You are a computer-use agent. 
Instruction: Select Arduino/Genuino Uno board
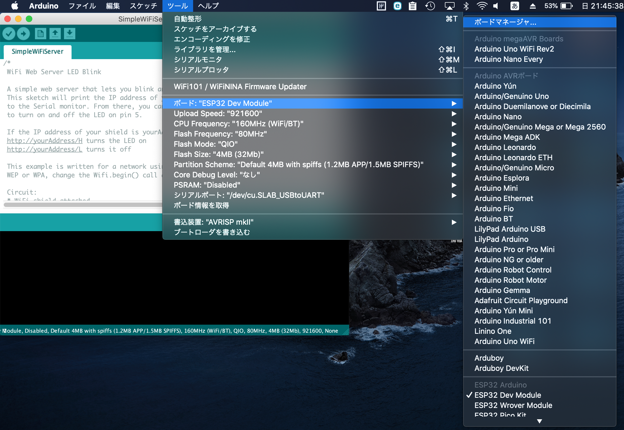(x=511, y=96)
